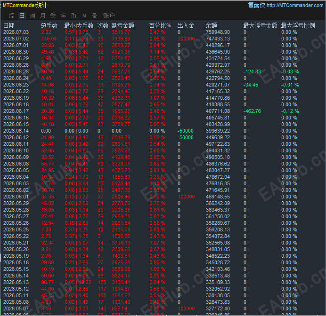
Task: Click deposit 100000 on 2026.06.01 row
Action: [186, 197]
